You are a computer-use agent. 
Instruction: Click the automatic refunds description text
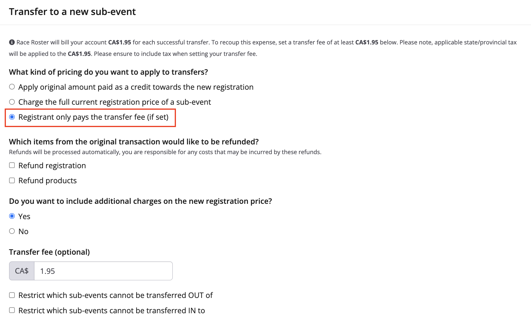tap(165, 152)
